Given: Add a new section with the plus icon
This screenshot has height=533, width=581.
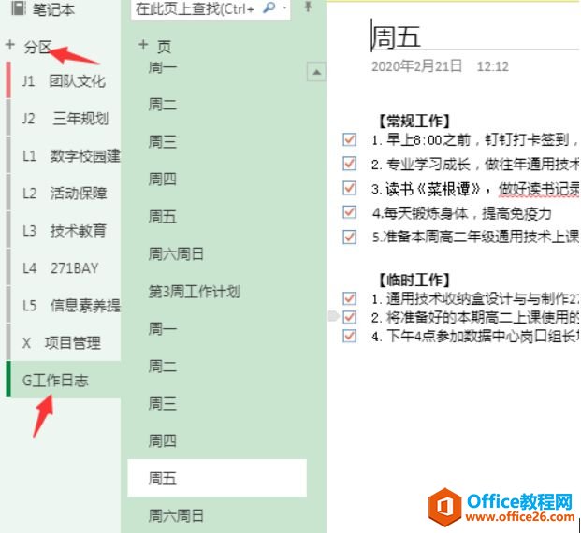Looking at the screenshot, I should 10,45.
